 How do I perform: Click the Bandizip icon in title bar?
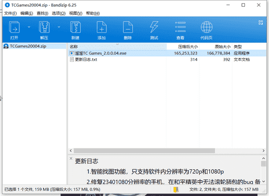(7, 5)
